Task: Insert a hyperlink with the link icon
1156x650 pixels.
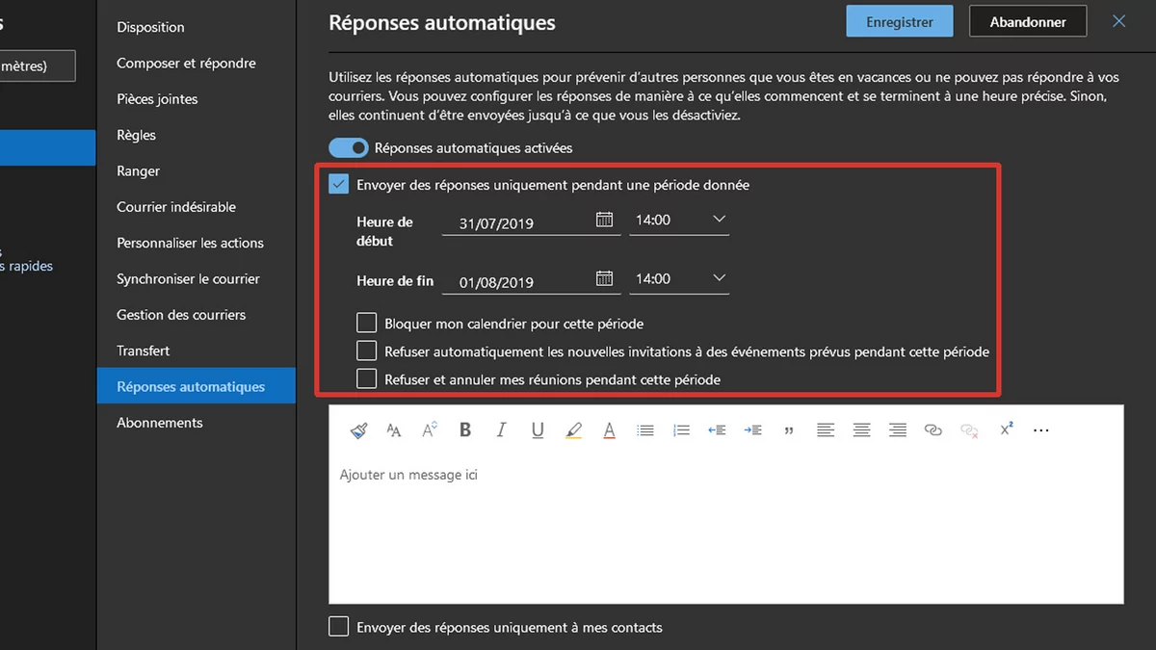Action: [x=933, y=430]
